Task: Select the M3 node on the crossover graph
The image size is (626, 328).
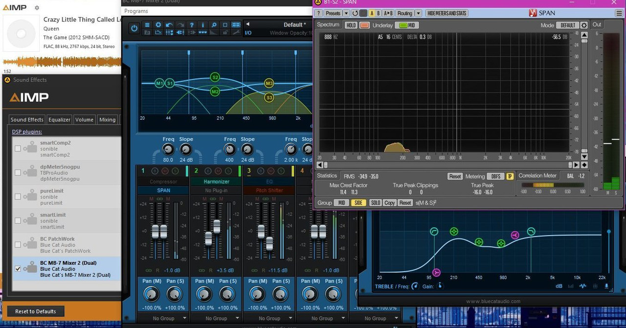Action: (269, 84)
